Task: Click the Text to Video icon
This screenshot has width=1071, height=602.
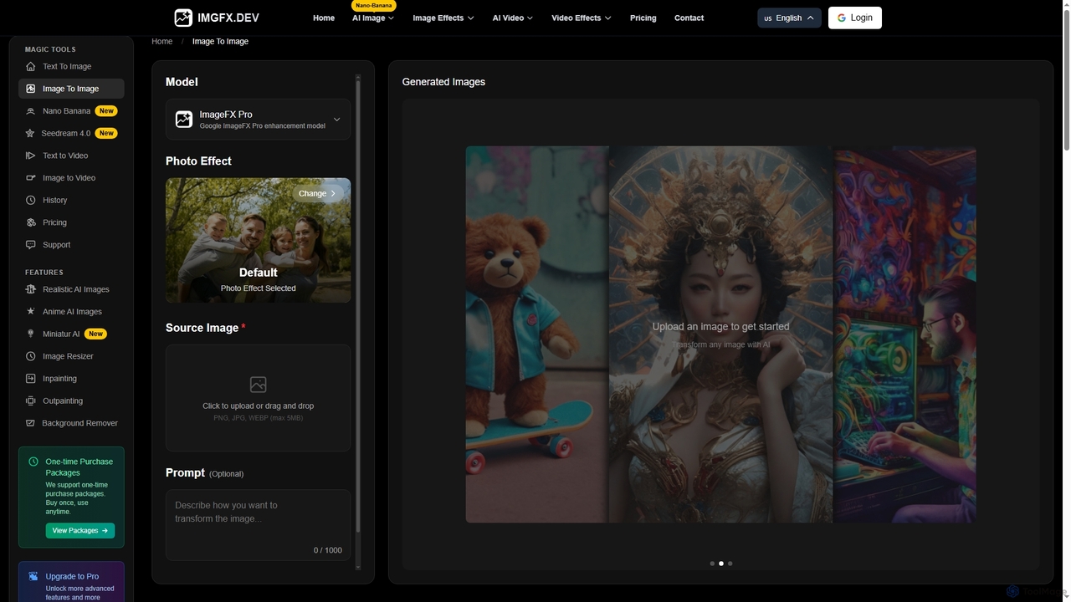Action: [x=31, y=156]
